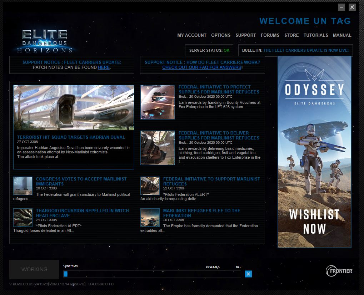Click the Support Marlinist Refugees thumbnail
364x295 pixels.
(150, 186)
